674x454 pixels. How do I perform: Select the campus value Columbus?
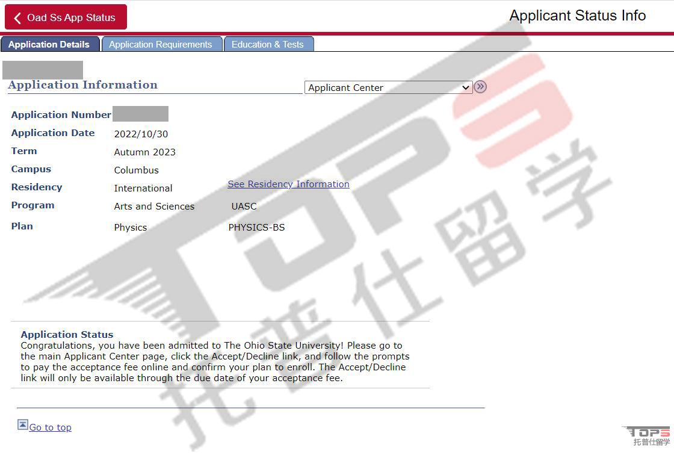(136, 170)
